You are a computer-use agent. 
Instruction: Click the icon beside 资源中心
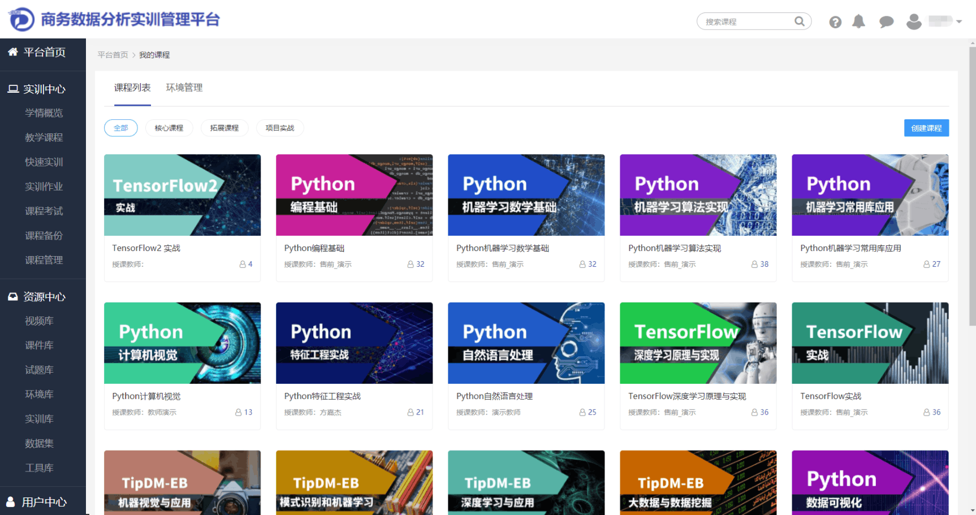[12, 296]
